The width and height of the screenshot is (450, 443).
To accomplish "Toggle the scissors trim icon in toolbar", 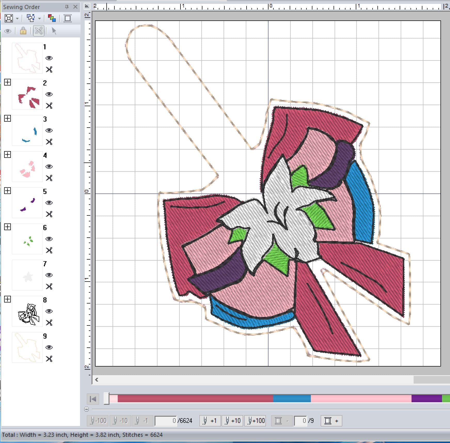I will coord(39,31).
